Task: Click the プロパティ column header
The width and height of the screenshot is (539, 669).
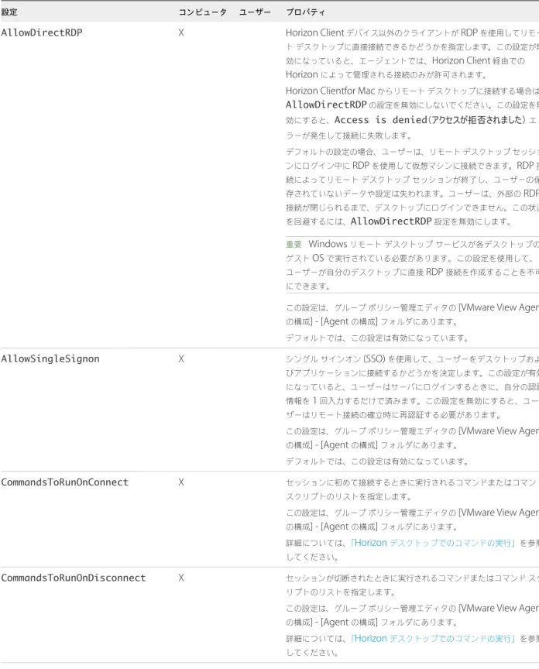Action: pyautogui.click(x=306, y=12)
